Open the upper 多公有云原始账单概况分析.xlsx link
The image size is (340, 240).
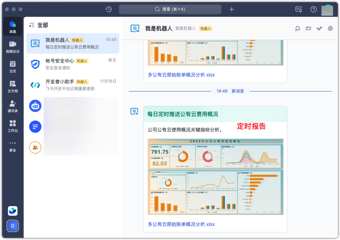(x=181, y=75)
